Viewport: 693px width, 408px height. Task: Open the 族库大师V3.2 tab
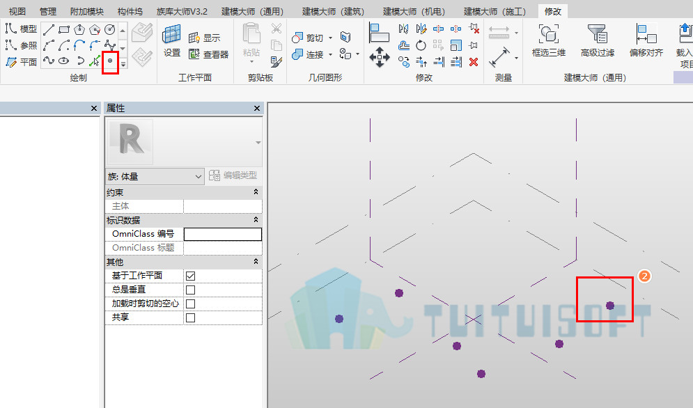coord(182,12)
